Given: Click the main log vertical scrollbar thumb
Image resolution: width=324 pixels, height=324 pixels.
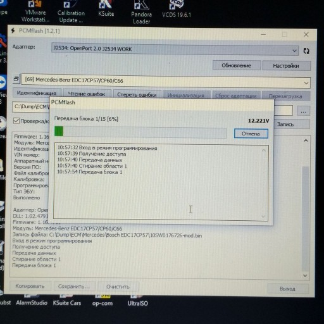Looking at the screenshot, I should point(305,219).
